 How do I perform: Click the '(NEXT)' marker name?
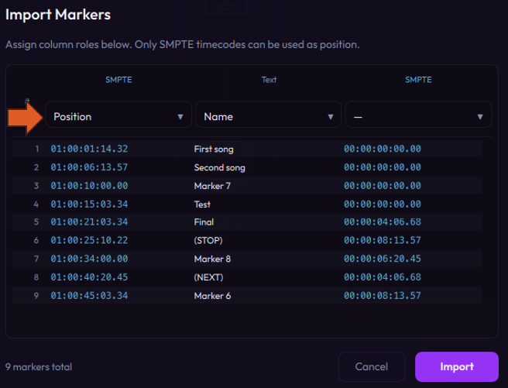pyautogui.click(x=208, y=277)
